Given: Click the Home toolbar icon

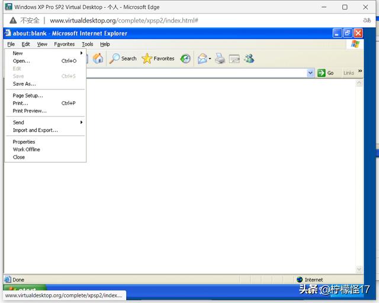Looking at the screenshot, I should (98, 59).
